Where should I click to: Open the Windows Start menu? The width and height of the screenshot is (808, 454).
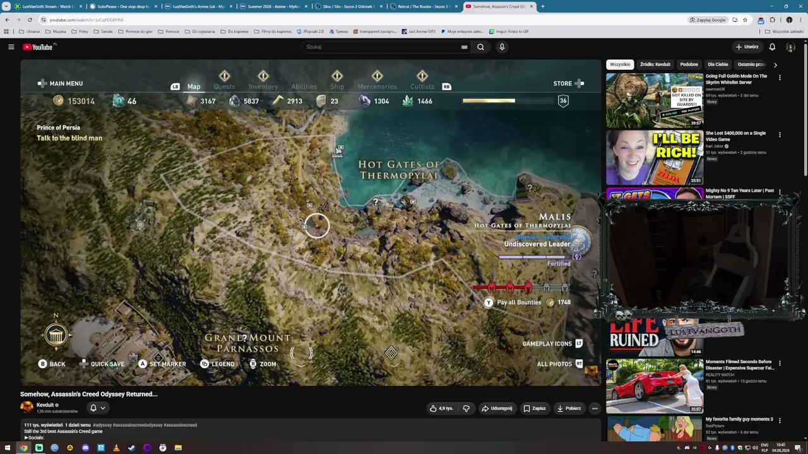click(x=8, y=448)
